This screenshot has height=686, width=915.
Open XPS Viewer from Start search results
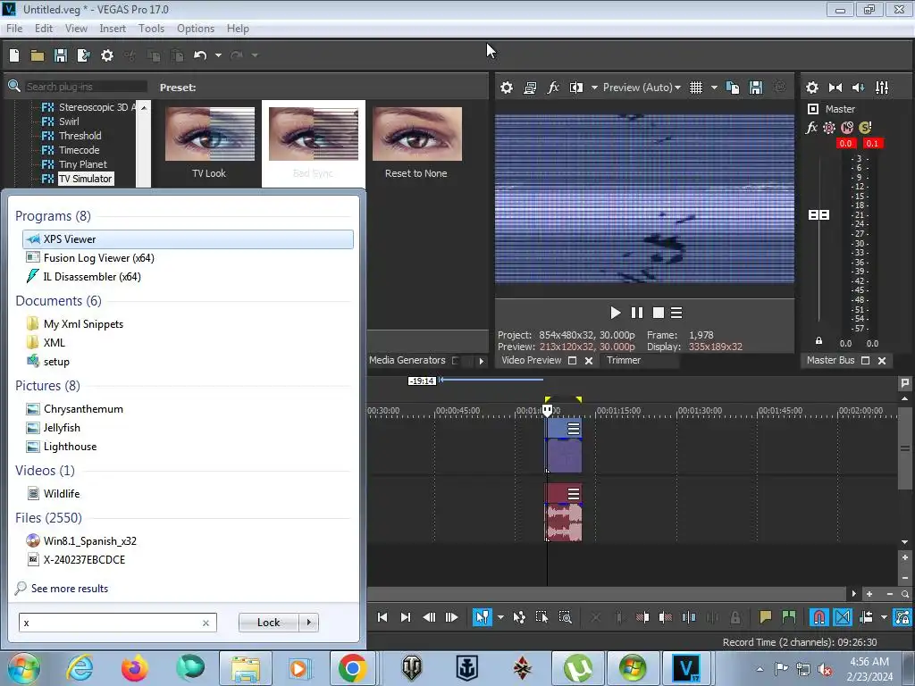pos(188,239)
